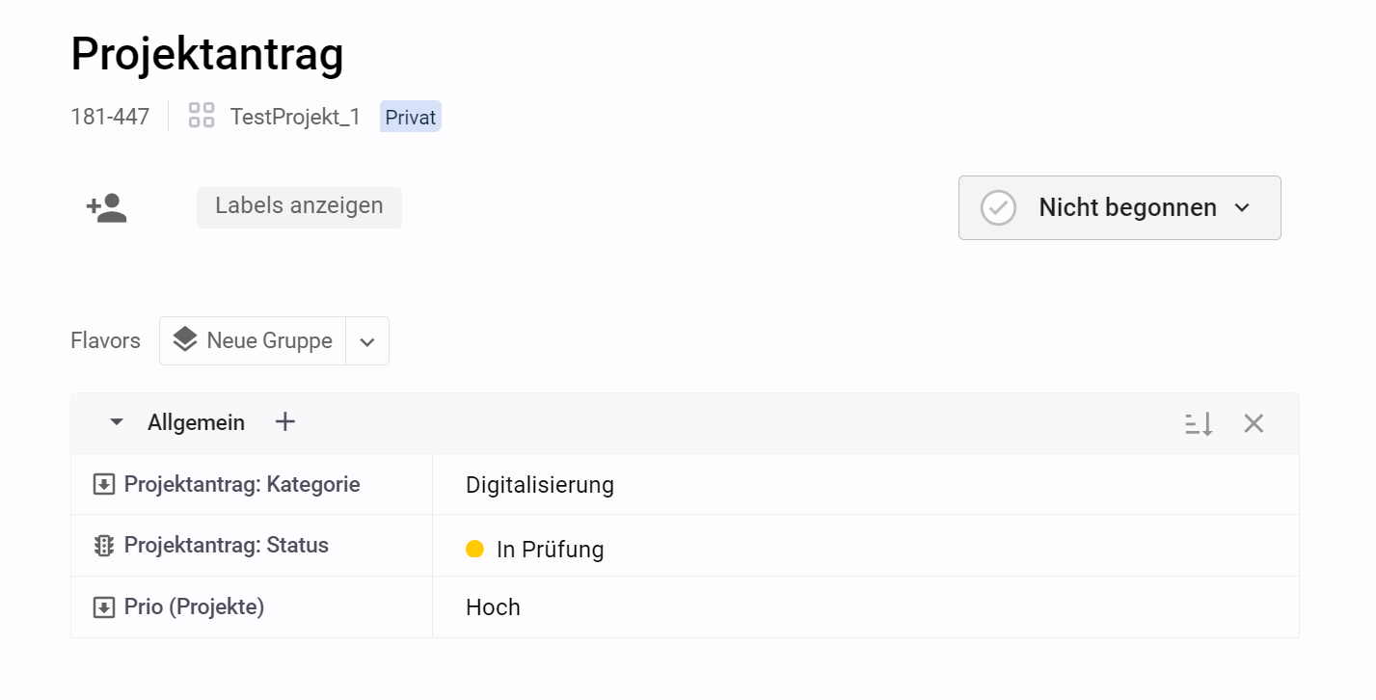Edit the Hoch priority value
The width and height of the screenshot is (1376, 700).
click(493, 607)
